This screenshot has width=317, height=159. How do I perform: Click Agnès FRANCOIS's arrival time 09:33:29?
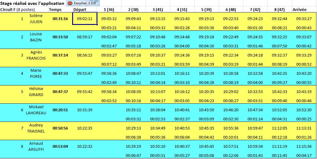(304, 55)
